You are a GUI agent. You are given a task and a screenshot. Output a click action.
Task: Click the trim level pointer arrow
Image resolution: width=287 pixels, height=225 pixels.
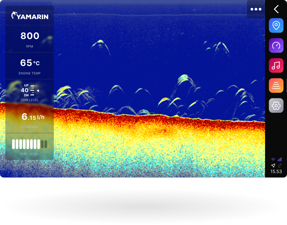pos(38,90)
